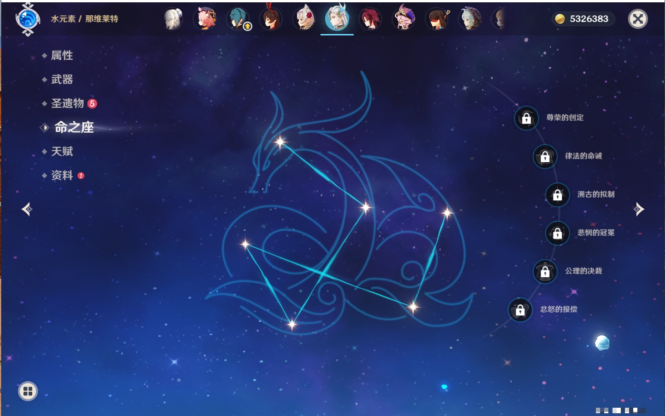Select the highlighted 那维莱特 avatar
665x416 pixels.
tap(337, 17)
